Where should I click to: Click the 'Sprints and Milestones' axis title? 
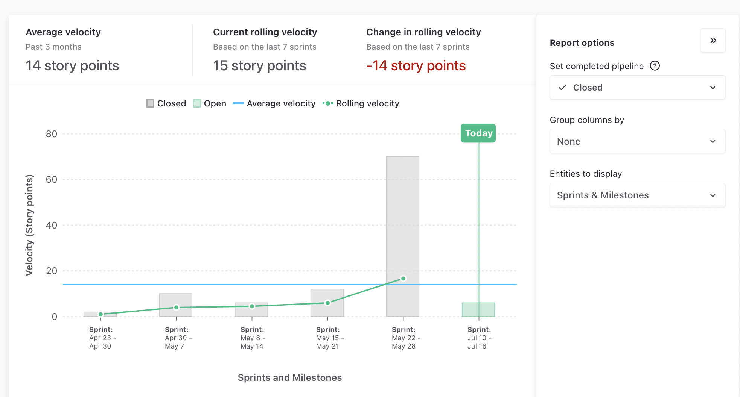290,377
